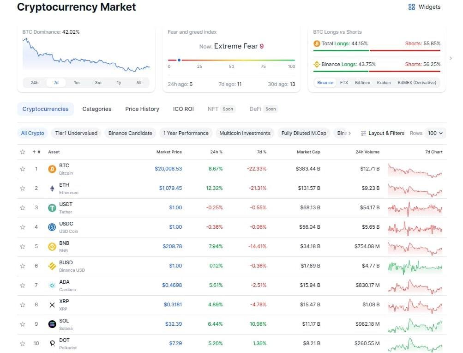
Task: Favorite SOL with its star
Action: (23, 324)
